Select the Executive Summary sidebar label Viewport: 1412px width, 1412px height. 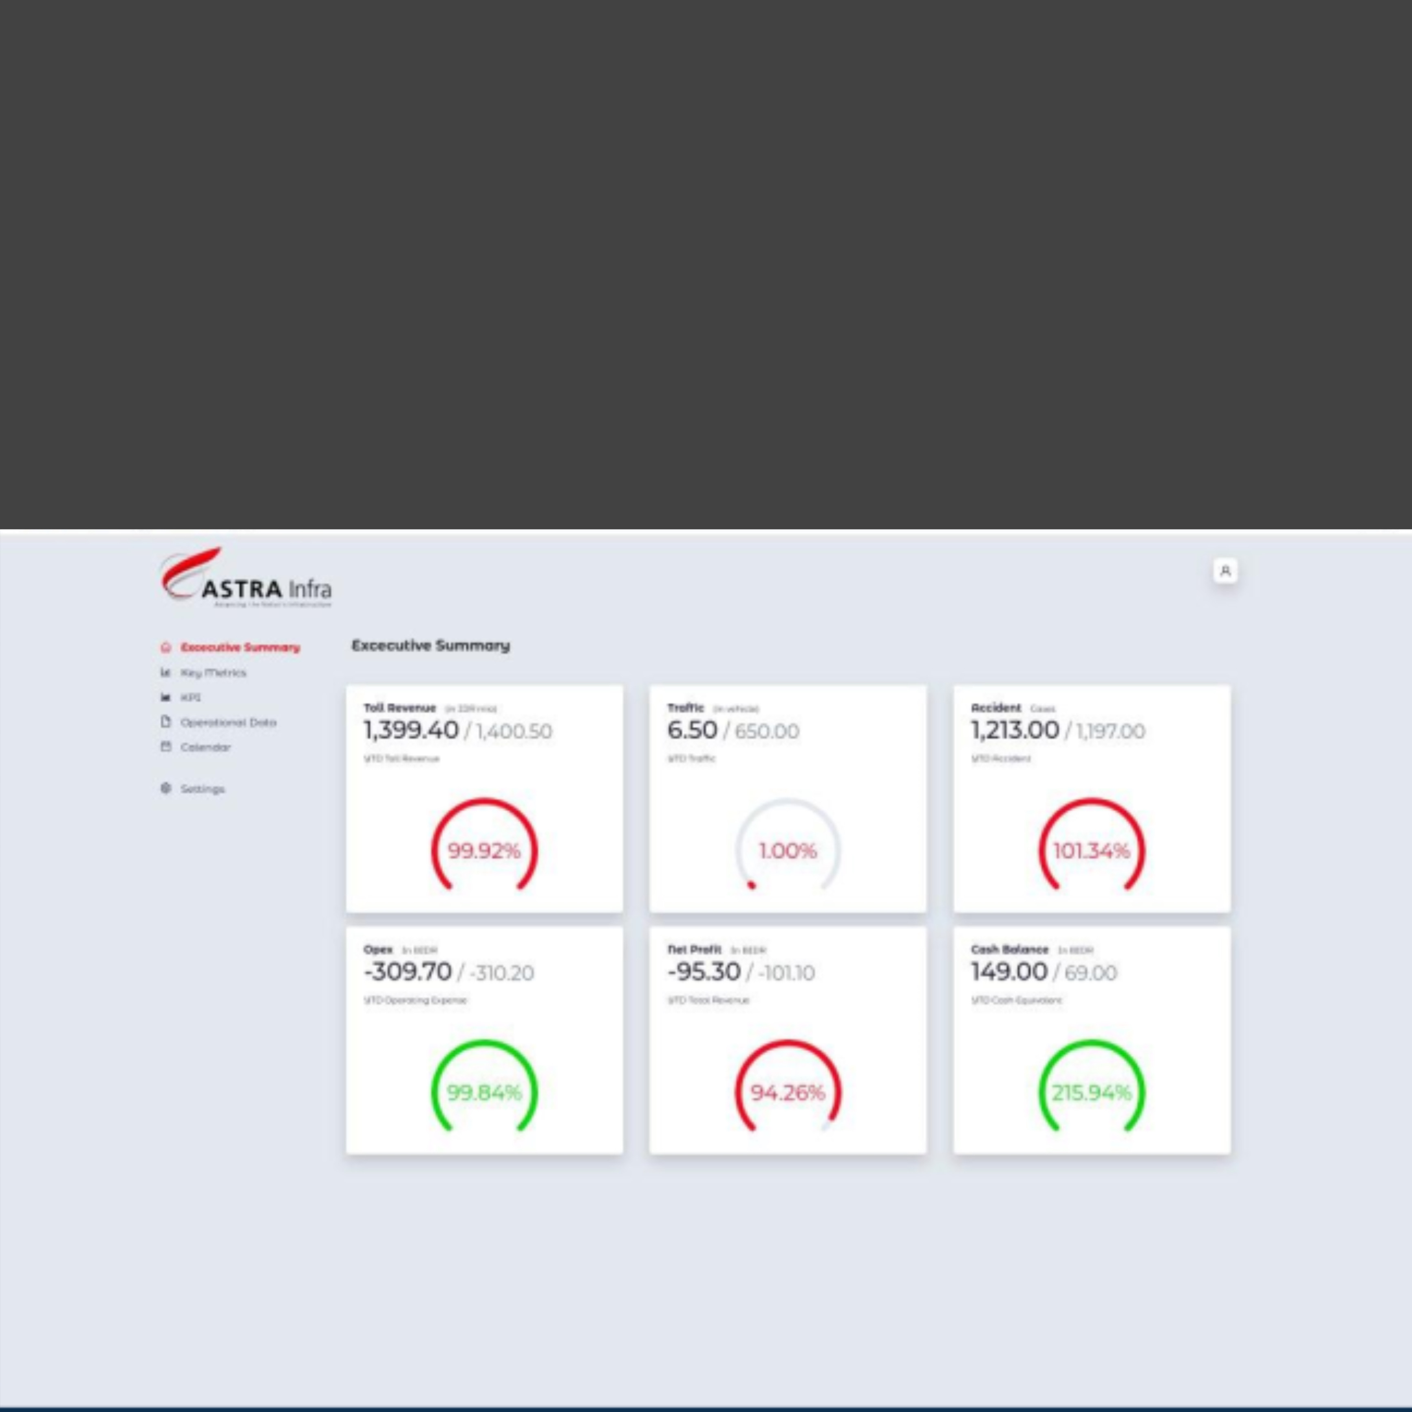(x=240, y=648)
